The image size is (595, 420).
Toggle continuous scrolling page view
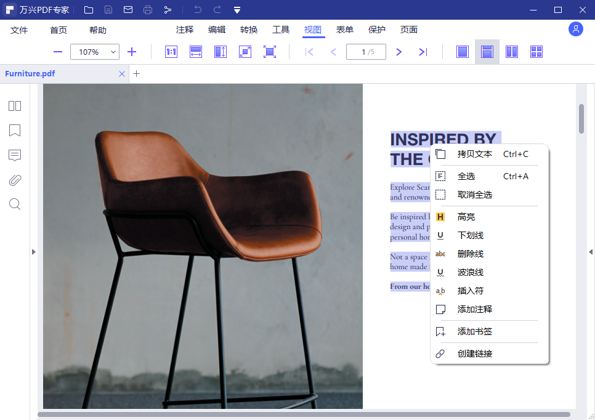coord(487,52)
